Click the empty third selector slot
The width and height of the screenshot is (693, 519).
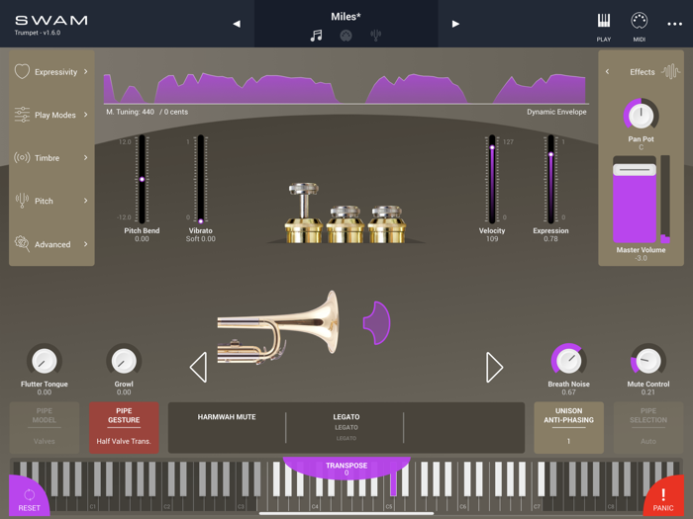pyautogui.click(x=463, y=427)
